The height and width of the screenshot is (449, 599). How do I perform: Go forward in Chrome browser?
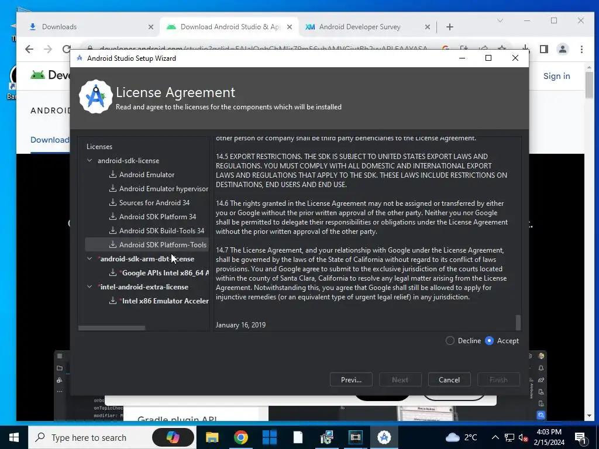pos(48,49)
